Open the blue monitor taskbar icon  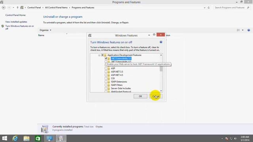[49, 138]
